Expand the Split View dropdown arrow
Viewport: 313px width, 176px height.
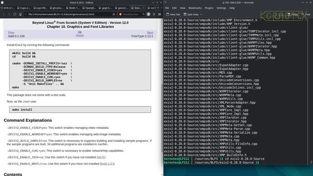pyautogui.click(x=201, y=14)
